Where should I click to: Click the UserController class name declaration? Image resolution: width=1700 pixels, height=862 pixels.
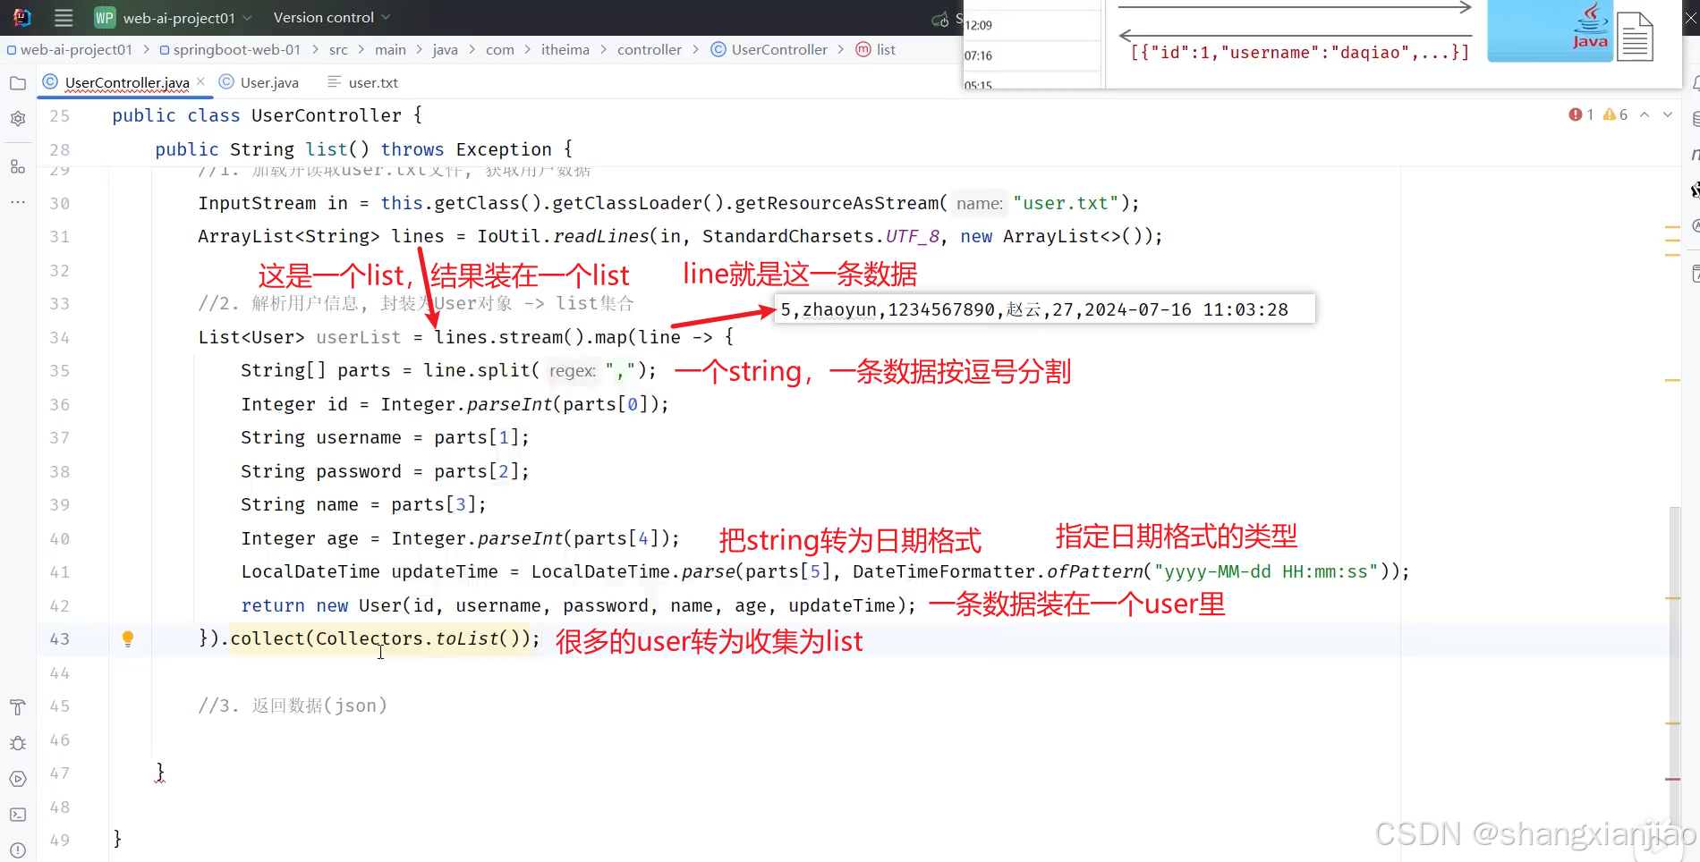(327, 115)
